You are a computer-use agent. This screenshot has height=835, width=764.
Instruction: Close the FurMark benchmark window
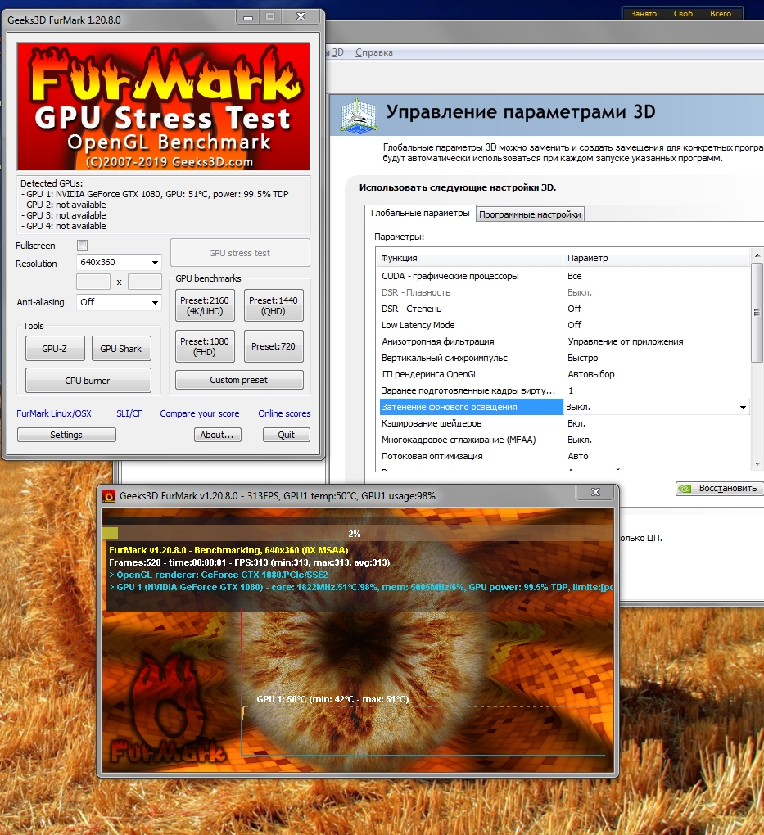(595, 493)
